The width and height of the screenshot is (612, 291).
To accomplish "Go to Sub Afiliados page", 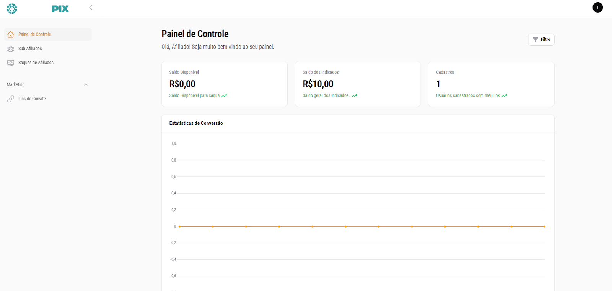I will point(30,48).
